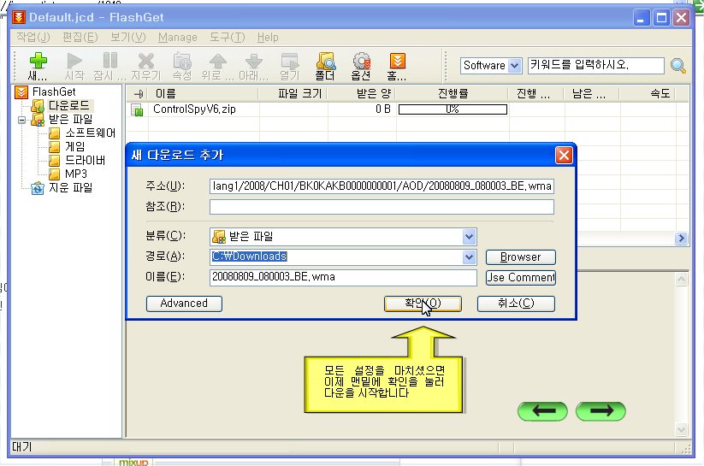Click the green plus New download icon
The height and width of the screenshot is (466, 704).
pyautogui.click(x=37, y=62)
